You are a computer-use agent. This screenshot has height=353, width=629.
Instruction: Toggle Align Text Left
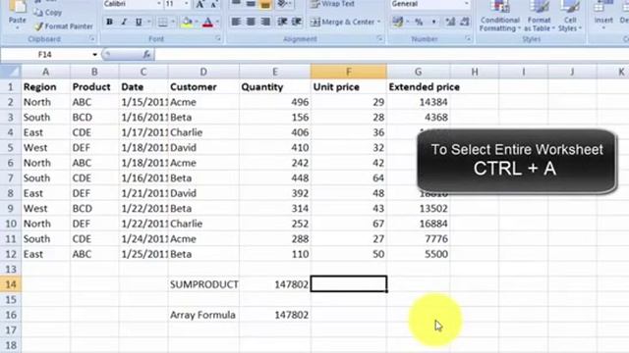pyautogui.click(x=236, y=22)
